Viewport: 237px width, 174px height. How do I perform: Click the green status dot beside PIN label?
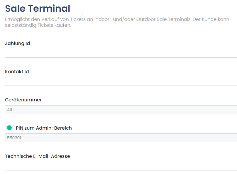(x=9, y=128)
